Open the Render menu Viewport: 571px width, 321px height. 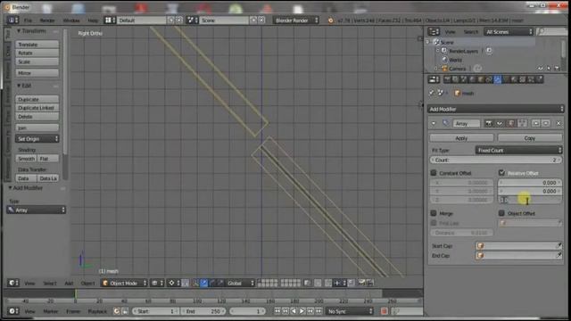(47, 21)
